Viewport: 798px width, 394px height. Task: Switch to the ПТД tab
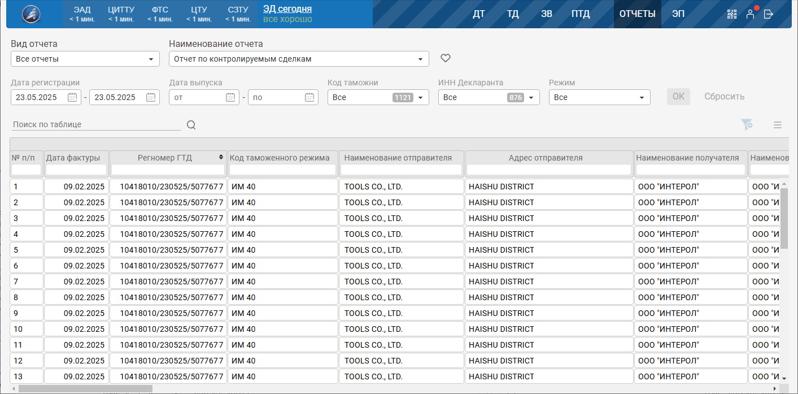pos(580,14)
